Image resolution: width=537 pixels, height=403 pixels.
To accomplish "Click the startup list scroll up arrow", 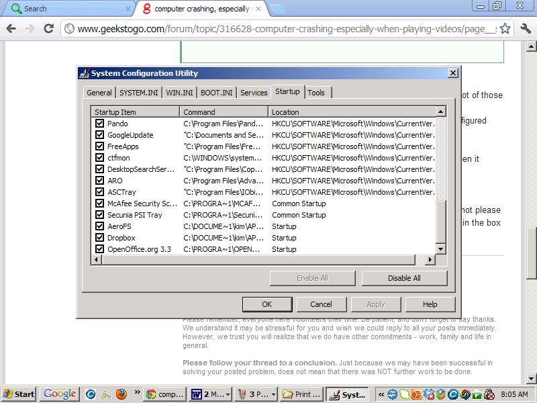I will point(441,111).
